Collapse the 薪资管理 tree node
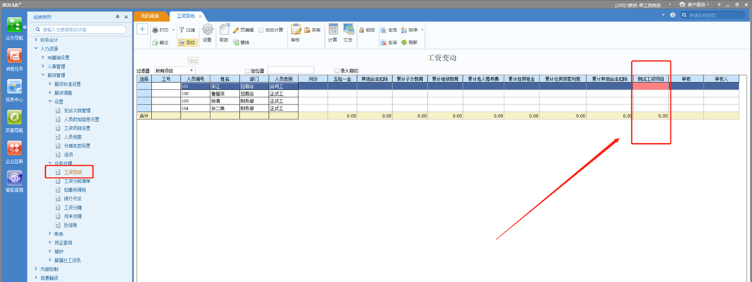The image size is (752, 282). (43, 75)
